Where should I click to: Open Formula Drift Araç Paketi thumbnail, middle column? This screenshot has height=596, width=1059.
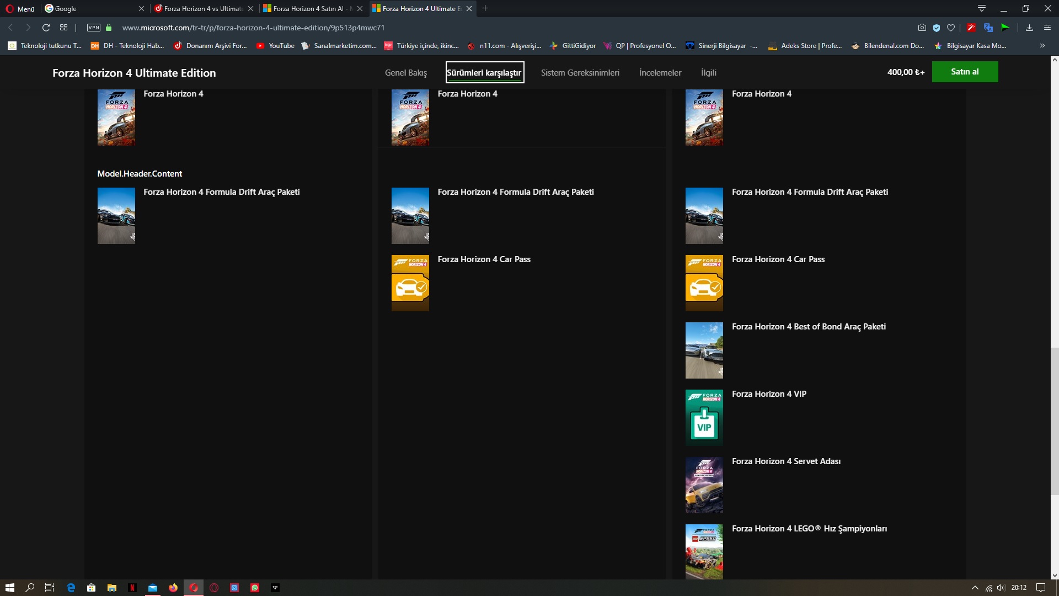[410, 216]
